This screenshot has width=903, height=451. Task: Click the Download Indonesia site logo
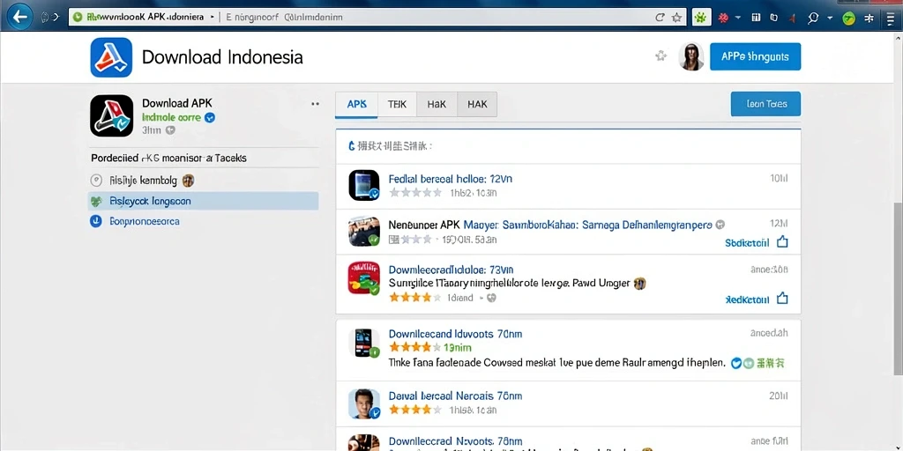point(111,57)
